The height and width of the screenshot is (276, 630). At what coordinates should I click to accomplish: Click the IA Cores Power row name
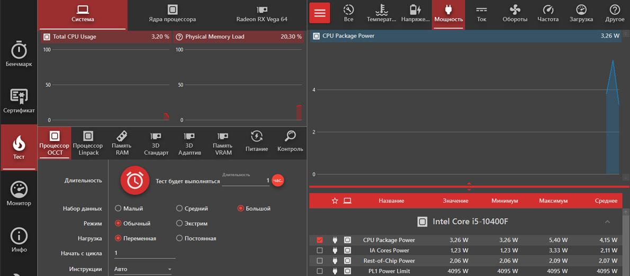389,250
